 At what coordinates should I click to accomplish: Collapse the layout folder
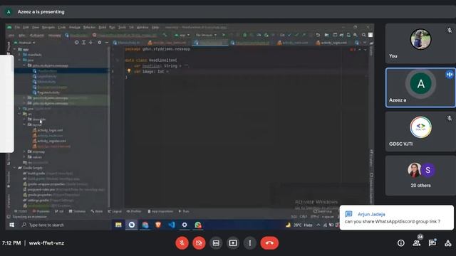pos(24,124)
